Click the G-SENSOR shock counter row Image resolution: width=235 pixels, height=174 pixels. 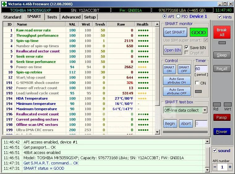click(x=79, y=83)
